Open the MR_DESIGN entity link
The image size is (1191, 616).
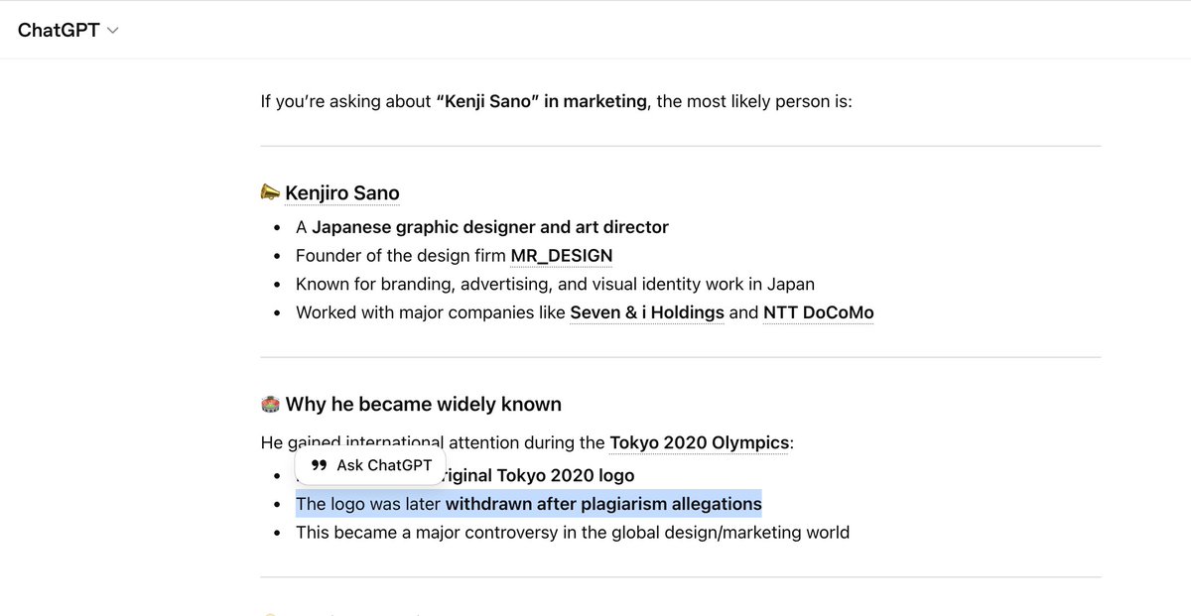[x=561, y=255]
